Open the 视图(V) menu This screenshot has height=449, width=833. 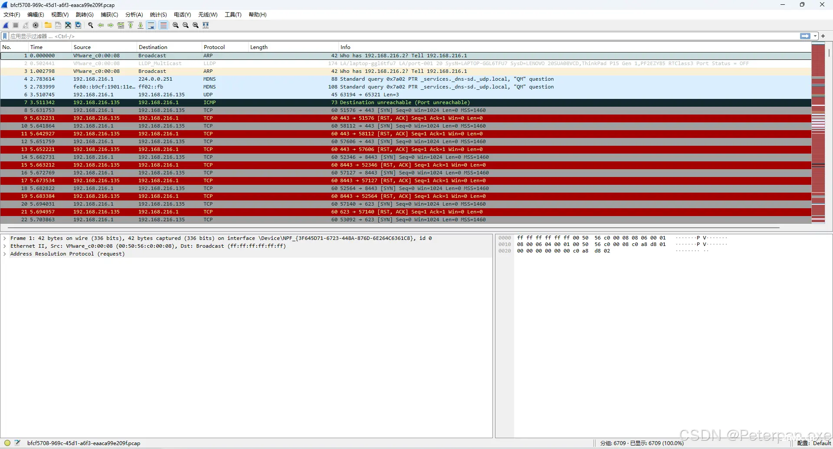click(60, 15)
